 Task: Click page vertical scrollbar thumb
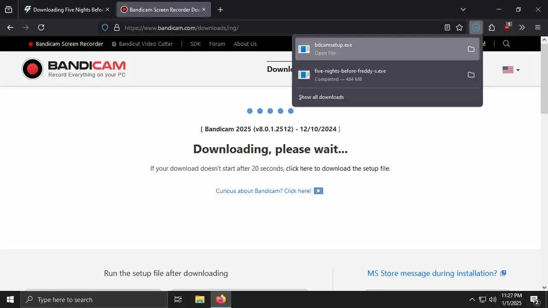pos(545,79)
